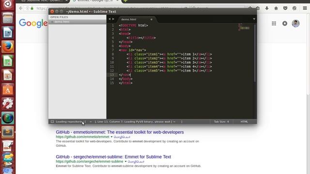Open GitHub emmetio/emmet result link

120,132
